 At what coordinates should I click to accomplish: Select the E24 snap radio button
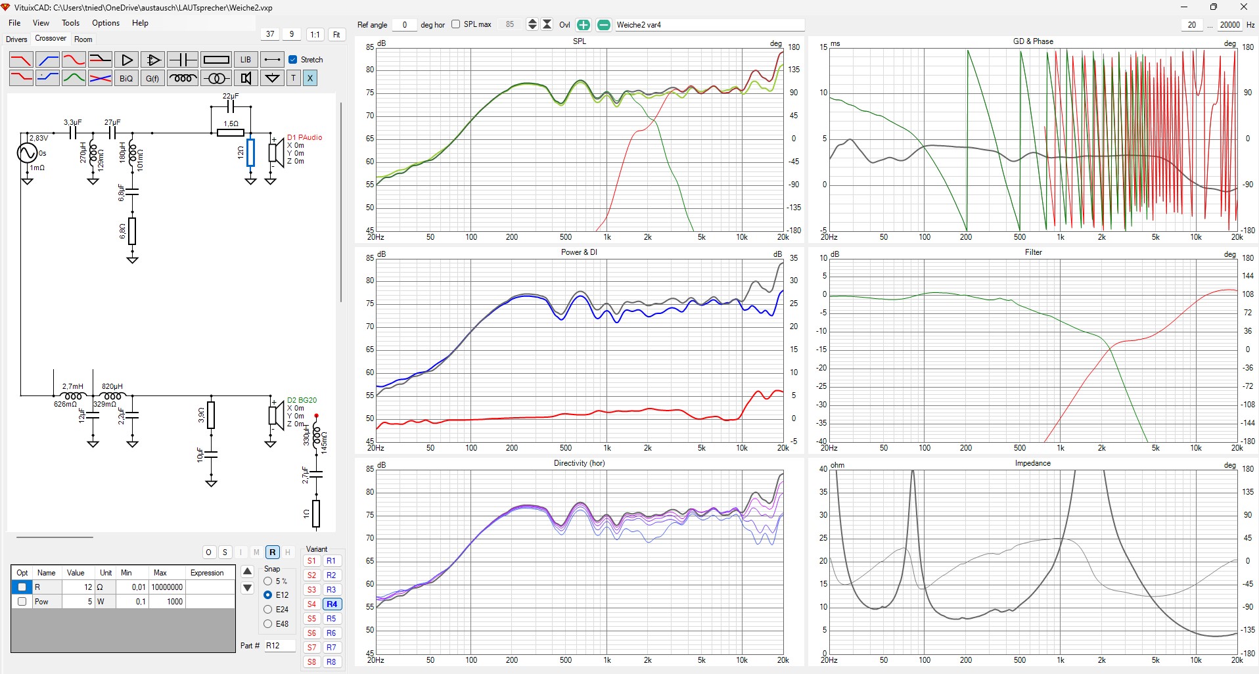click(x=268, y=610)
